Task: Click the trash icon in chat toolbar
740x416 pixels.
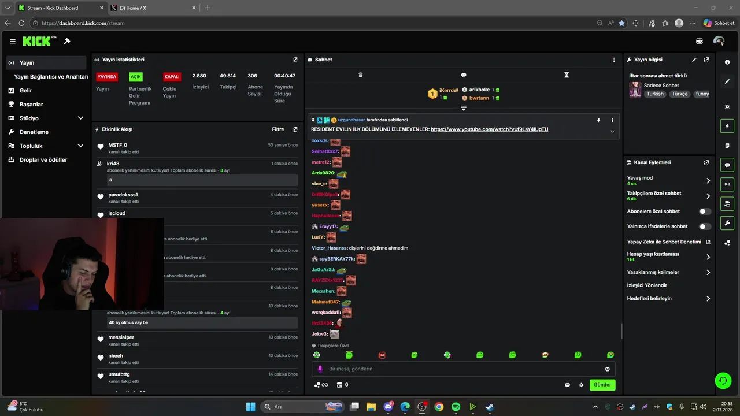Action: tap(360, 75)
